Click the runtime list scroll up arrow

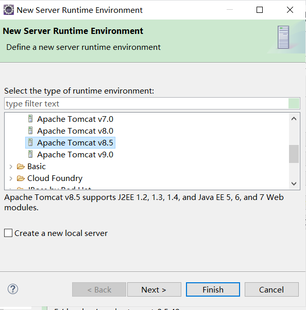click(294, 119)
